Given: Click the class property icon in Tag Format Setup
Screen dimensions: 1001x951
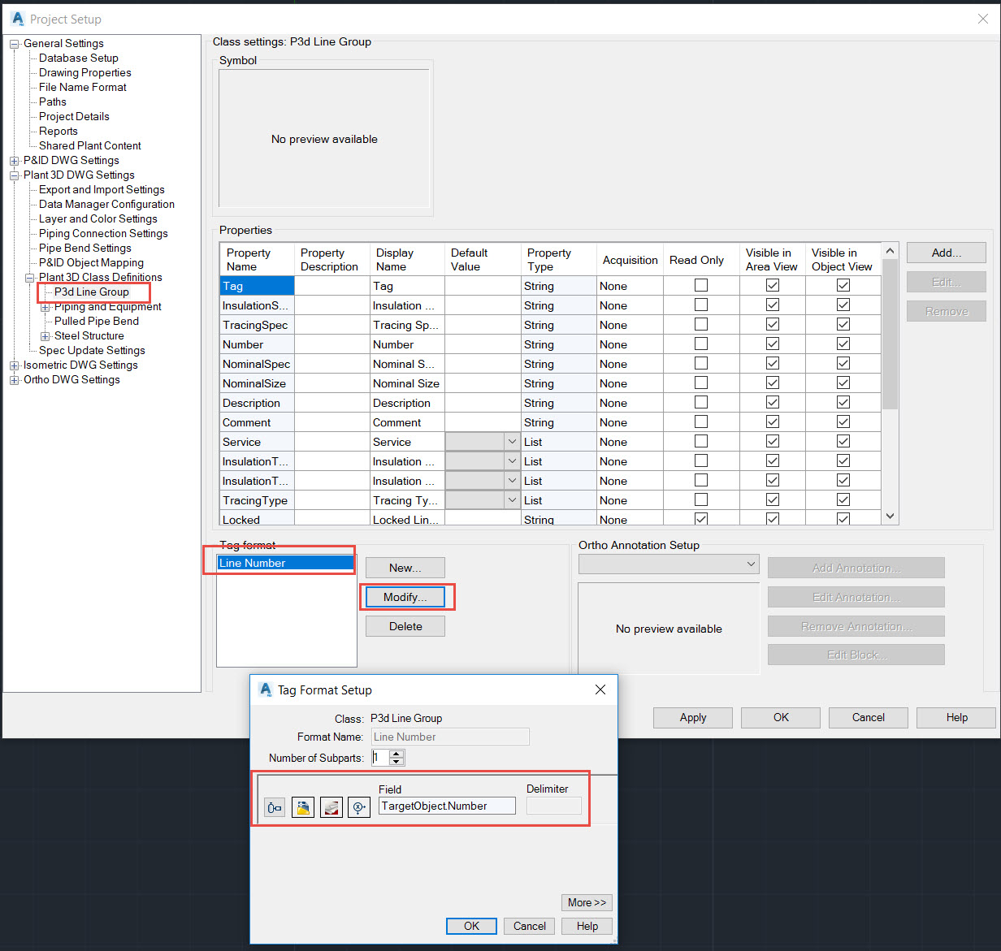Looking at the screenshot, I should 274,806.
